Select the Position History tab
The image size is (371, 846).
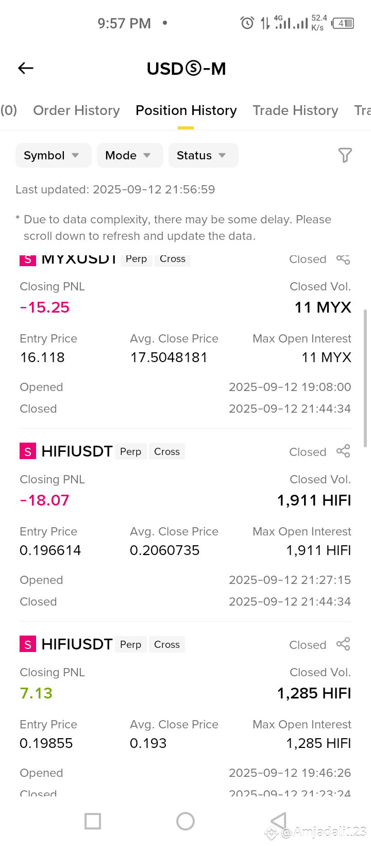[186, 110]
